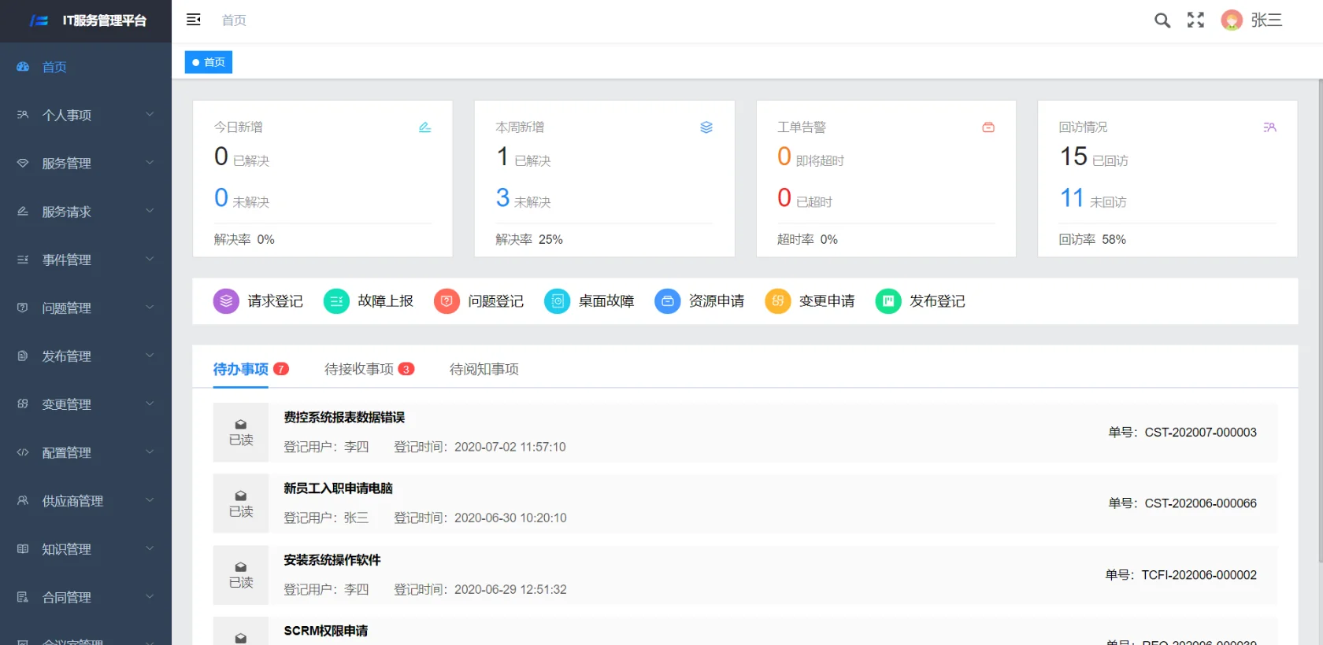Open the 安装系统操作软件 ticket title

tap(332, 559)
